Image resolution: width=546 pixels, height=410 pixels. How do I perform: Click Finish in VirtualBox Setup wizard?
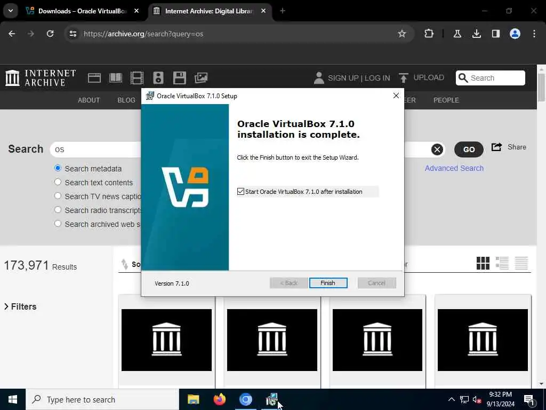pyautogui.click(x=328, y=283)
